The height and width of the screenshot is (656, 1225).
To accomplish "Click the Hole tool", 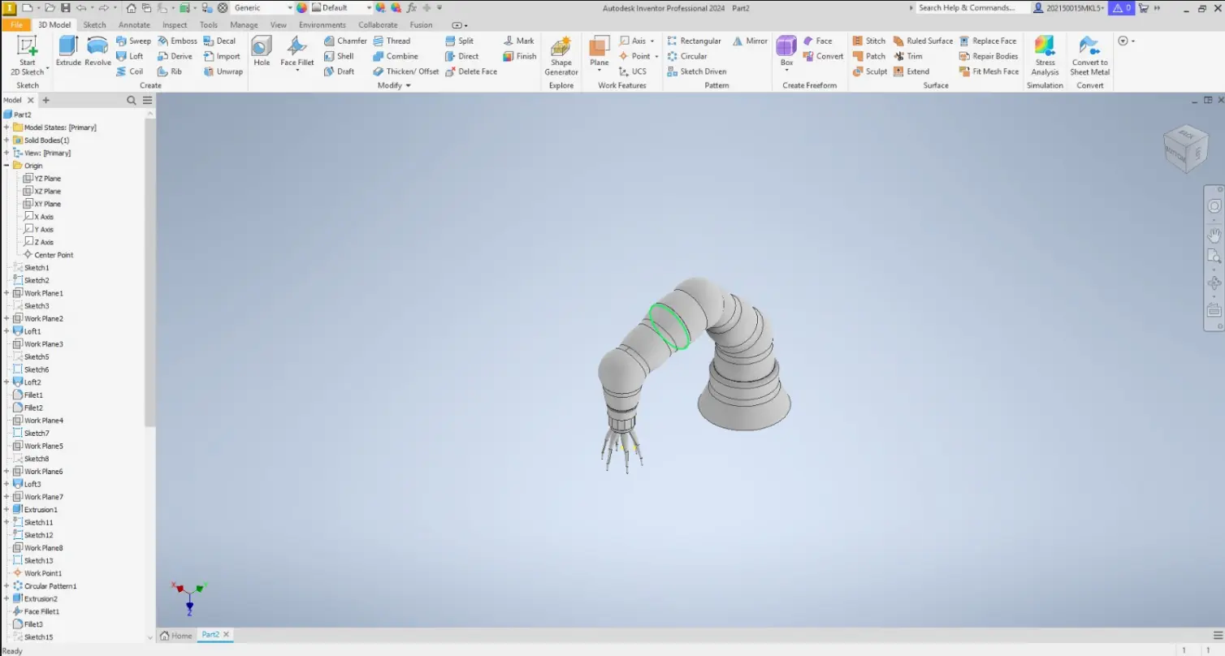I will (x=261, y=50).
